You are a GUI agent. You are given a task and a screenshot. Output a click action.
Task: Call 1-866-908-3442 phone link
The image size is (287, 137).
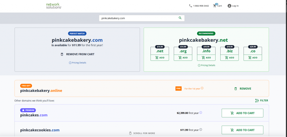pyautogui.click(x=201, y=6)
